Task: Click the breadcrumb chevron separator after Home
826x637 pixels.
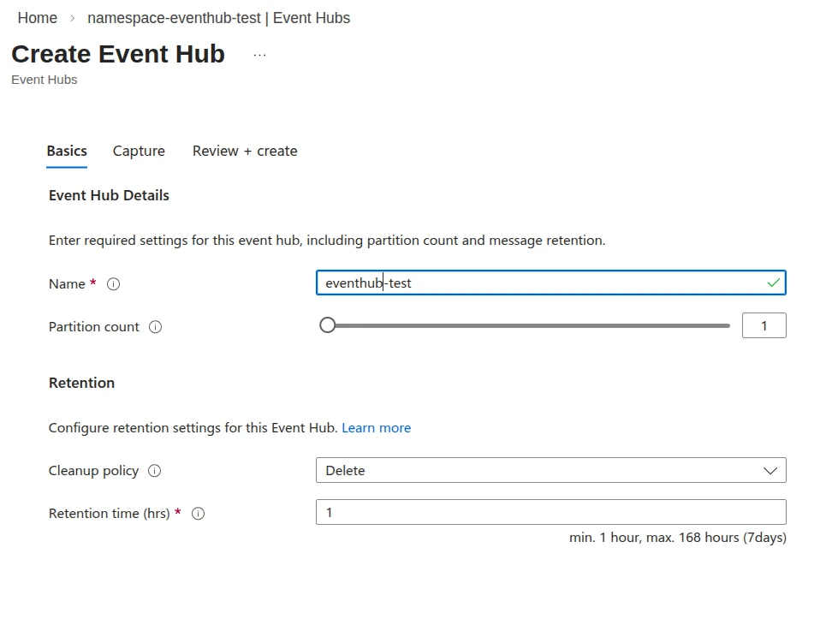Action: (x=73, y=18)
